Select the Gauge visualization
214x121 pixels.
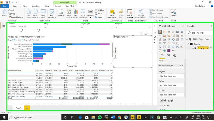tap(169, 43)
